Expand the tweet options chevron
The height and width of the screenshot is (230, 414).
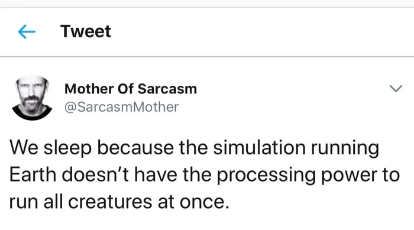(396, 88)
